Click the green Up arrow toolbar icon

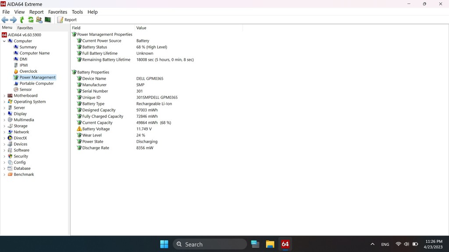pos(22,20)
